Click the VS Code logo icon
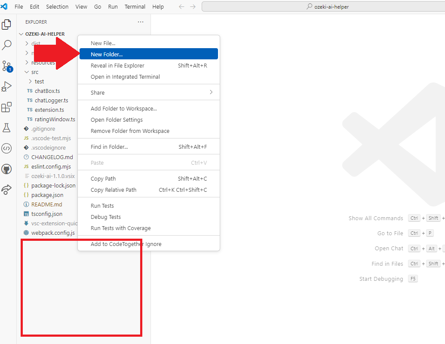 point(4,6)
